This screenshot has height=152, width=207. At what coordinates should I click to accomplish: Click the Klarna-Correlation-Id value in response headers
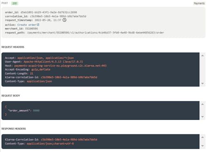[69, 140]
